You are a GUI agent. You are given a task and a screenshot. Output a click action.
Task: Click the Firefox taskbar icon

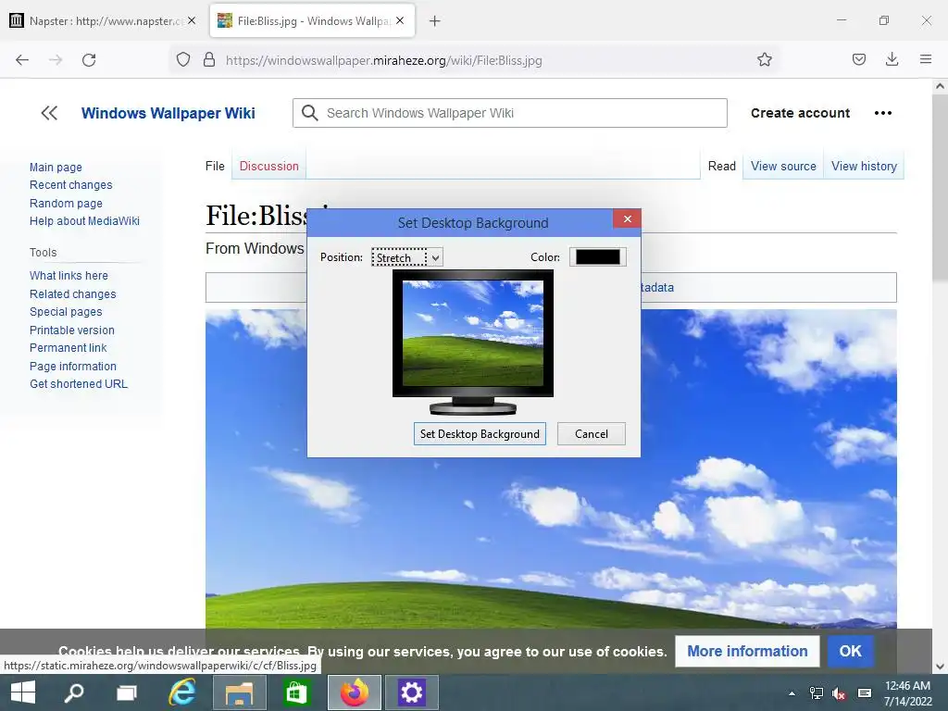click(355, 692)
